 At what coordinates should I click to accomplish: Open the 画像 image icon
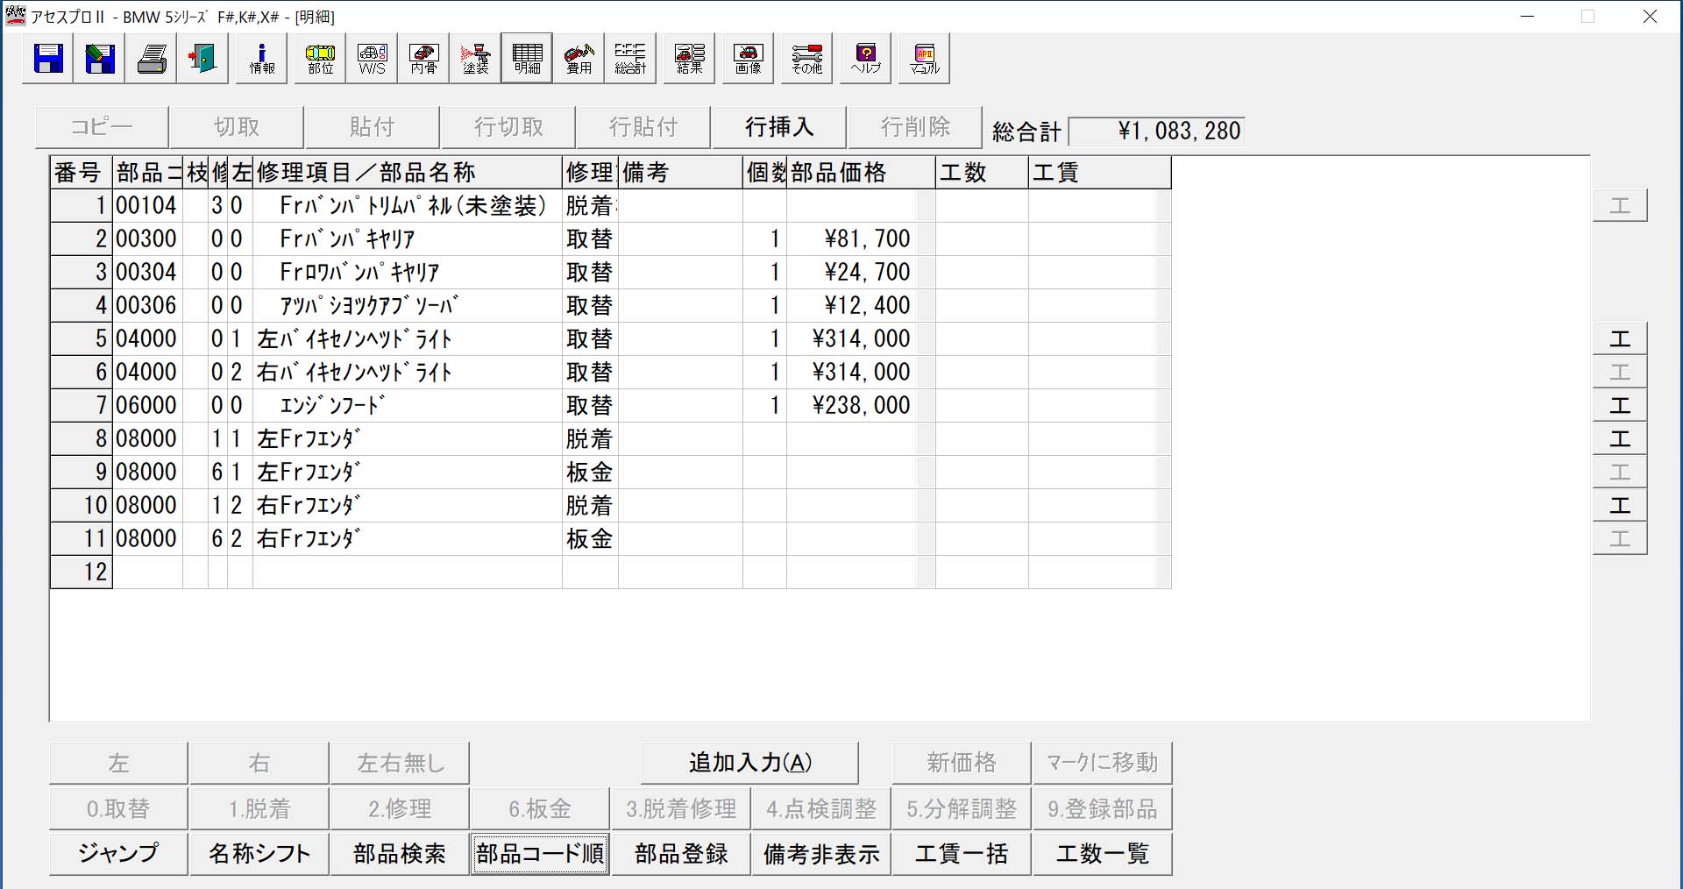point(748,59)
